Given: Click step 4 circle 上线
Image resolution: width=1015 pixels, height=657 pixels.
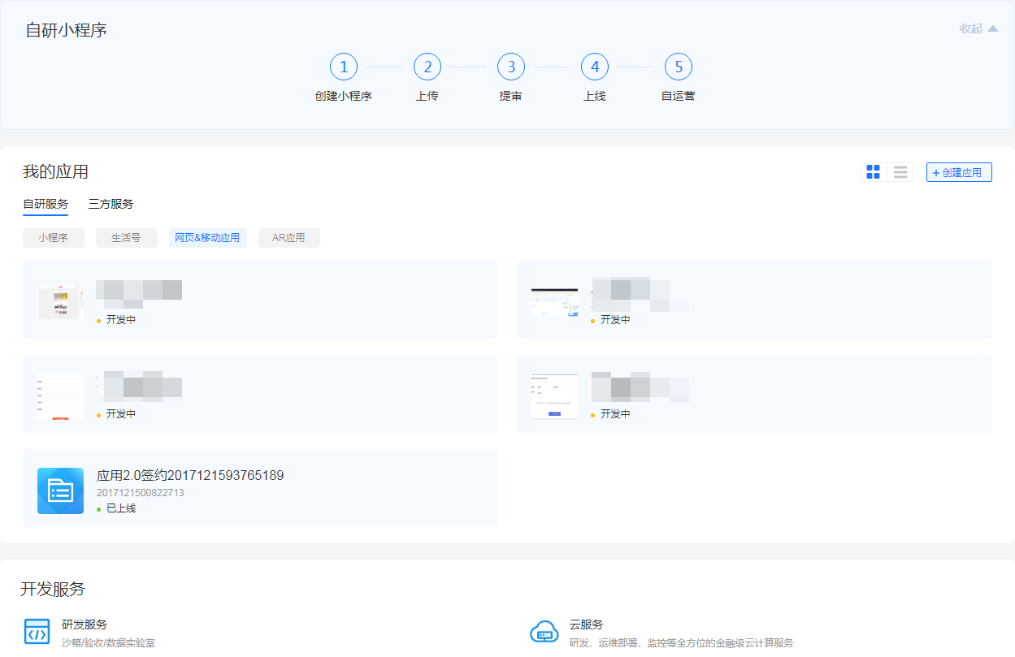Looking at the screenshot, I should point(595,67).
